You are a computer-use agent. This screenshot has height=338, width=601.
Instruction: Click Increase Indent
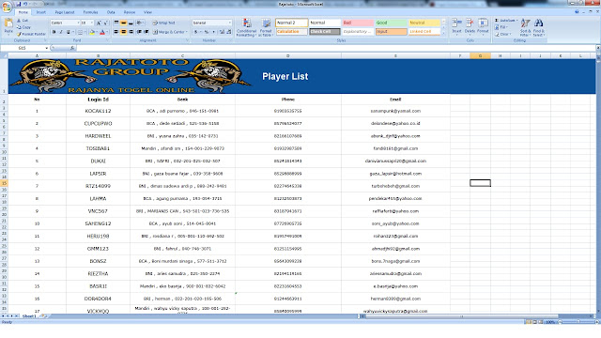point(146,32)
